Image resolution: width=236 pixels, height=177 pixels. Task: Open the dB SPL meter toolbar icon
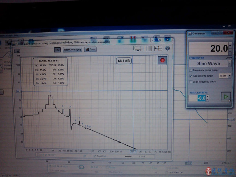click(x=107, y=38)
